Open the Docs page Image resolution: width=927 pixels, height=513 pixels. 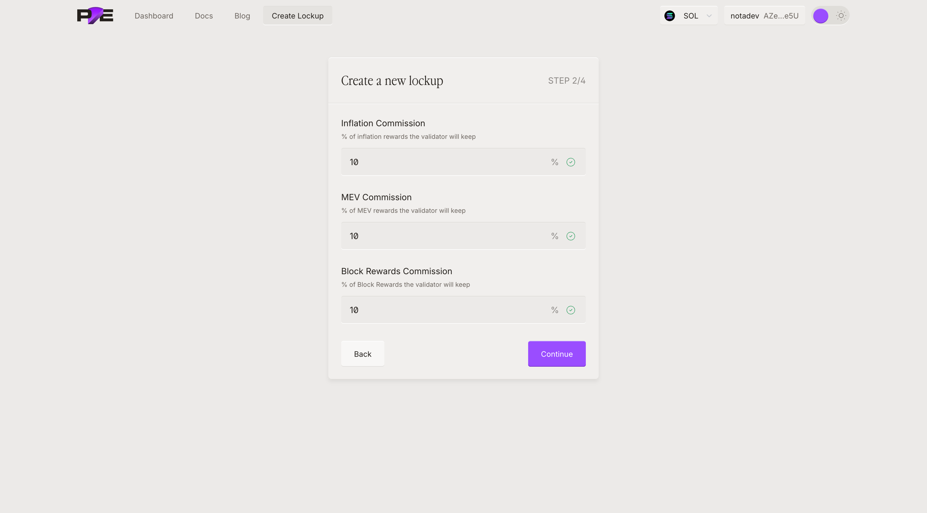tap(204, 16)
